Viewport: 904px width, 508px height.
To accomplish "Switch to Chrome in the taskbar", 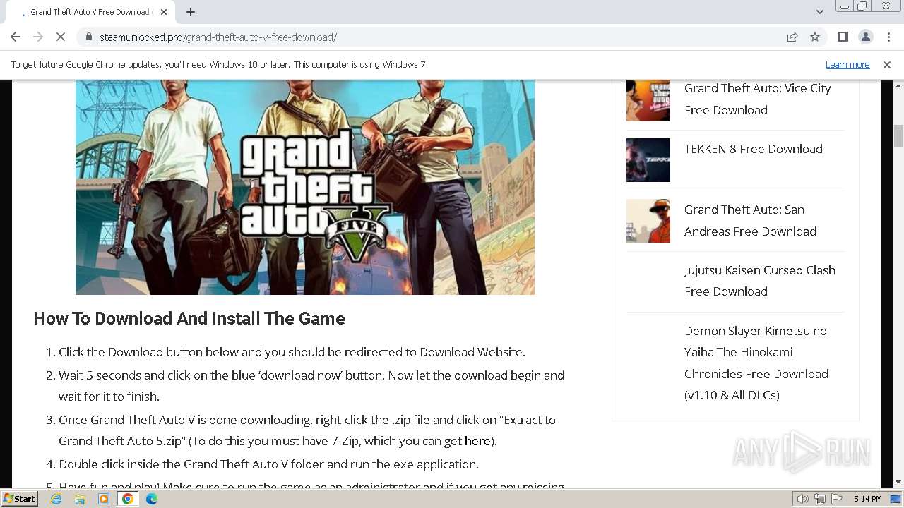I will pyautogui.click(x=128, y=499).
